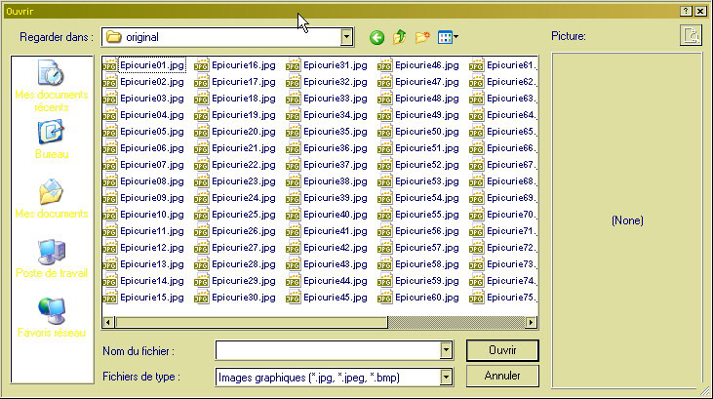This screenshot has height=399, width=713.
Task: Create a new folder
Action: (x=422, y=38)
